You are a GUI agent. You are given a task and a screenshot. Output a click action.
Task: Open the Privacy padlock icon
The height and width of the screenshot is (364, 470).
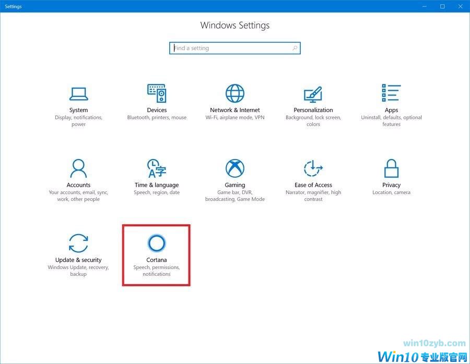392,168
